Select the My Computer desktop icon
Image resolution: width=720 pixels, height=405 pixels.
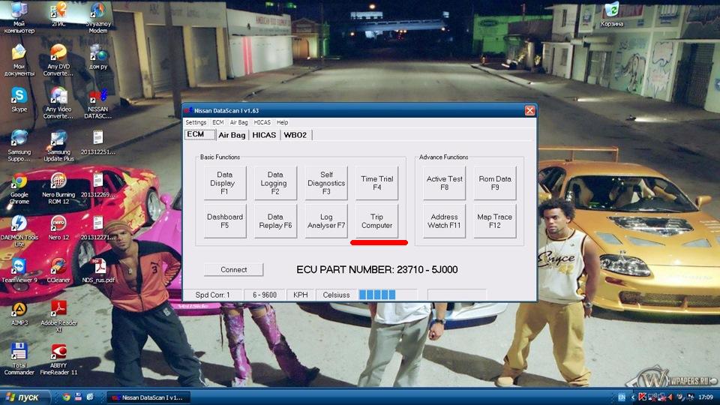point(19,18)
